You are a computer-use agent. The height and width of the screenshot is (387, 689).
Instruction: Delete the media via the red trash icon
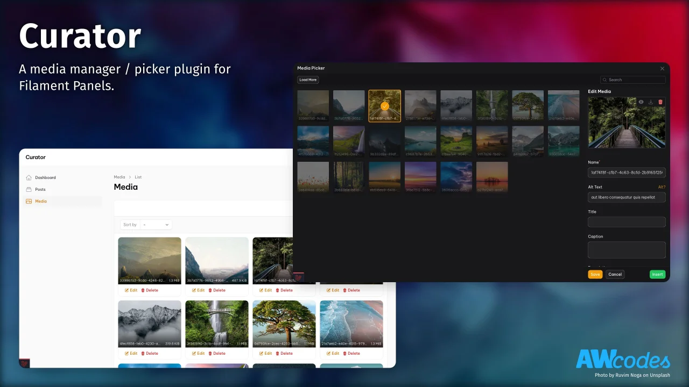[x=660, y=102]
